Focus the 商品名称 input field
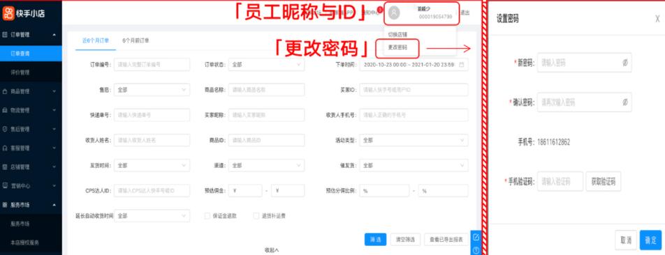Image resolution: width=665 pixels, height=255 pixels. click(266, 90)
